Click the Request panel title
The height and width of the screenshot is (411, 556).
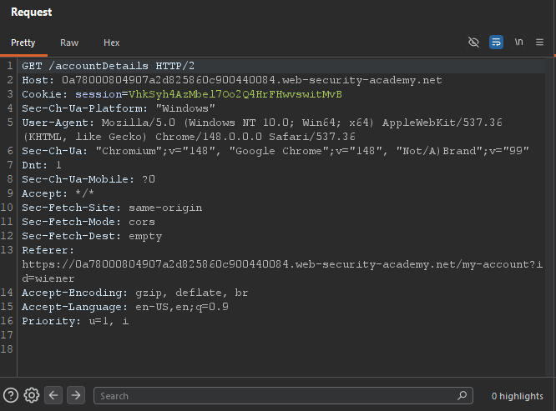[32, 12]
